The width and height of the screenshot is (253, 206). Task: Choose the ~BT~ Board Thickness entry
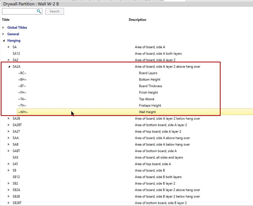pyautogui.click(x=22, y=86)
